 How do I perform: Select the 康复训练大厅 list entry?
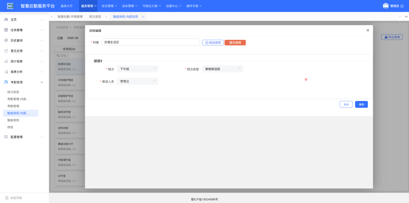(70, 146)
